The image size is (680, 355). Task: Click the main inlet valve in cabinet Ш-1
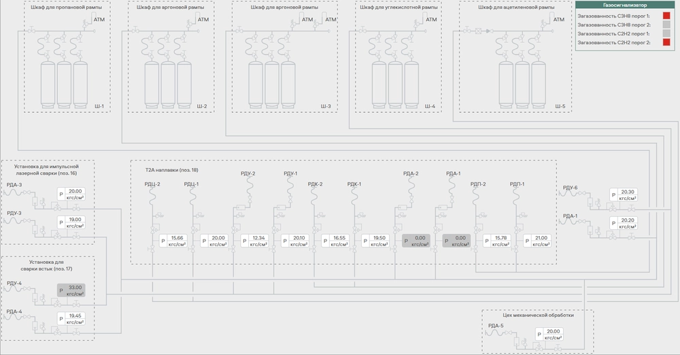pyautogui.click(x=33, y=30)
